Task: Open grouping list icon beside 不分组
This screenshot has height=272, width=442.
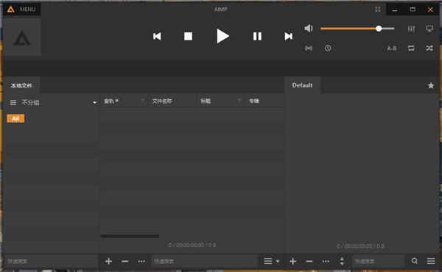Action: click(x=13, y=103)
